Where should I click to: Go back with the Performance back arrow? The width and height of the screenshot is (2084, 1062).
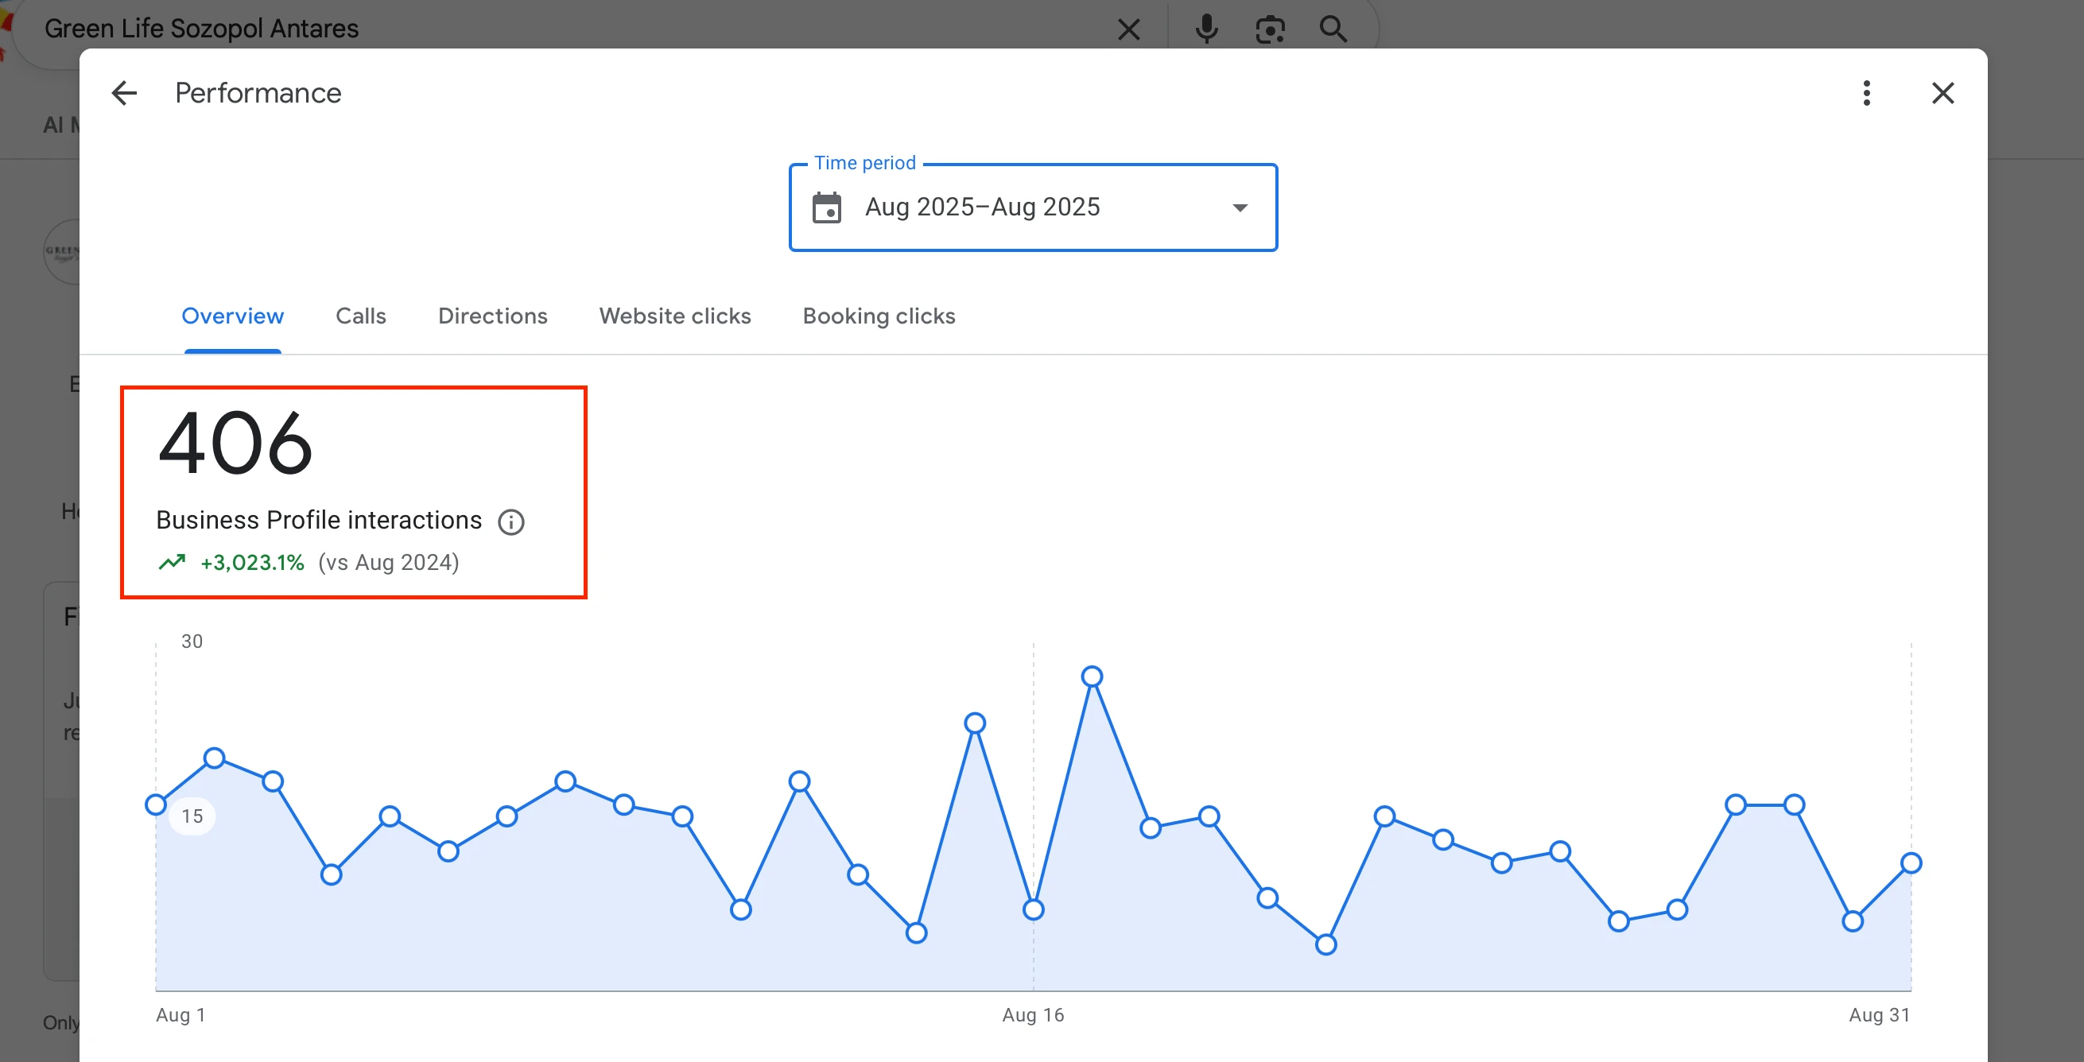[x=125, y=93]
